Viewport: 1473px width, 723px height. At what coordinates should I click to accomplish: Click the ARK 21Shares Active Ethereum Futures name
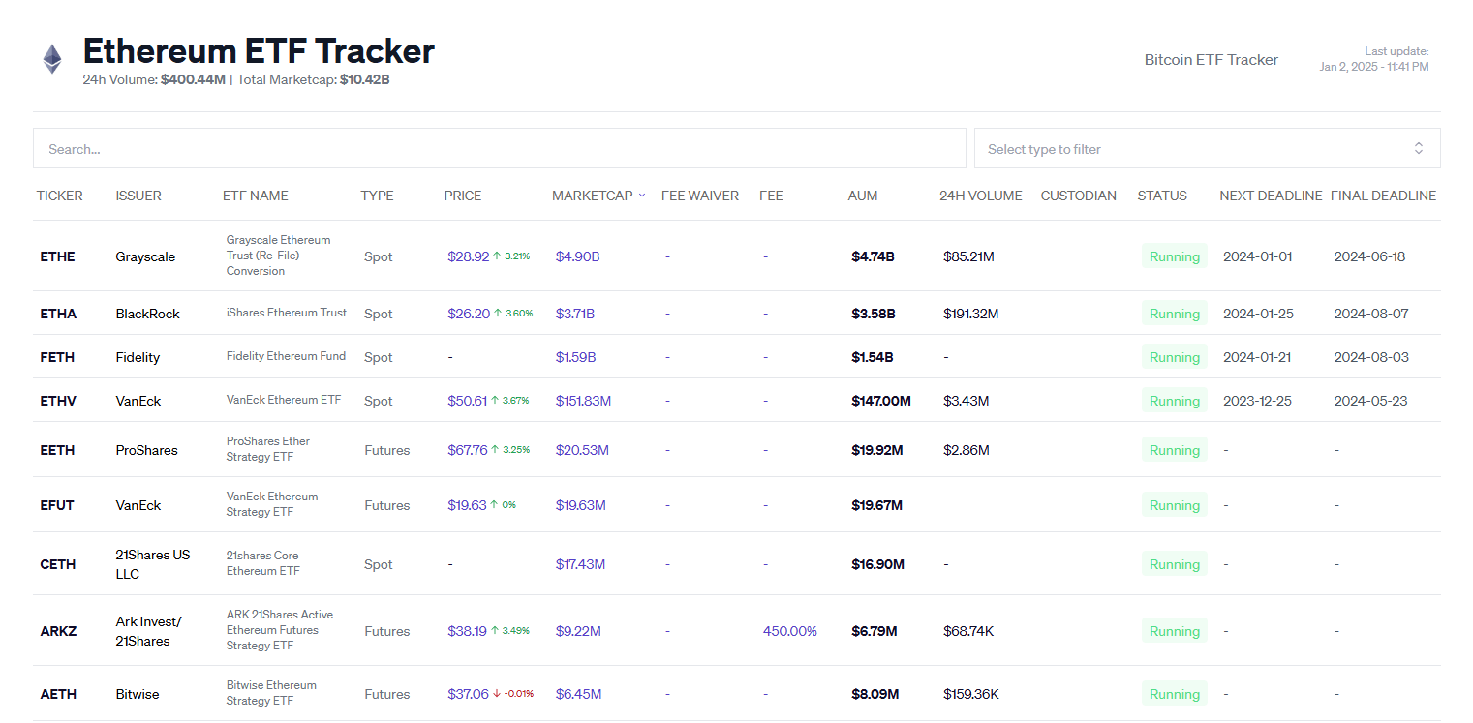pyautogui.click(x=280, y=630)
